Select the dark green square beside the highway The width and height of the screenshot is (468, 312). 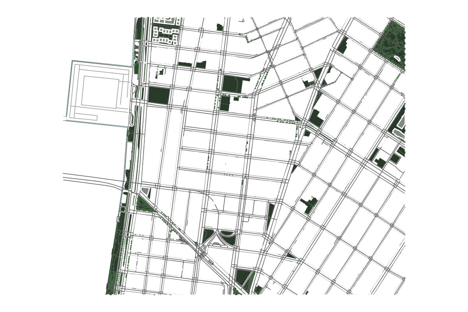(159, 95)
